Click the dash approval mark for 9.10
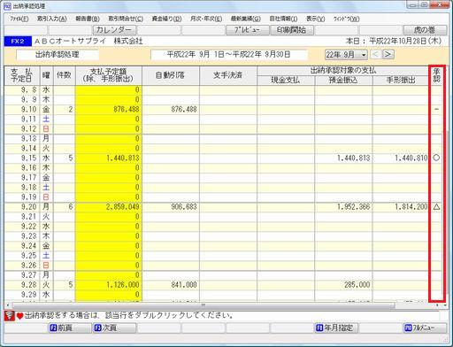Image resolution: width=453 pixels, height=347 pixels. tap(436, 109)
